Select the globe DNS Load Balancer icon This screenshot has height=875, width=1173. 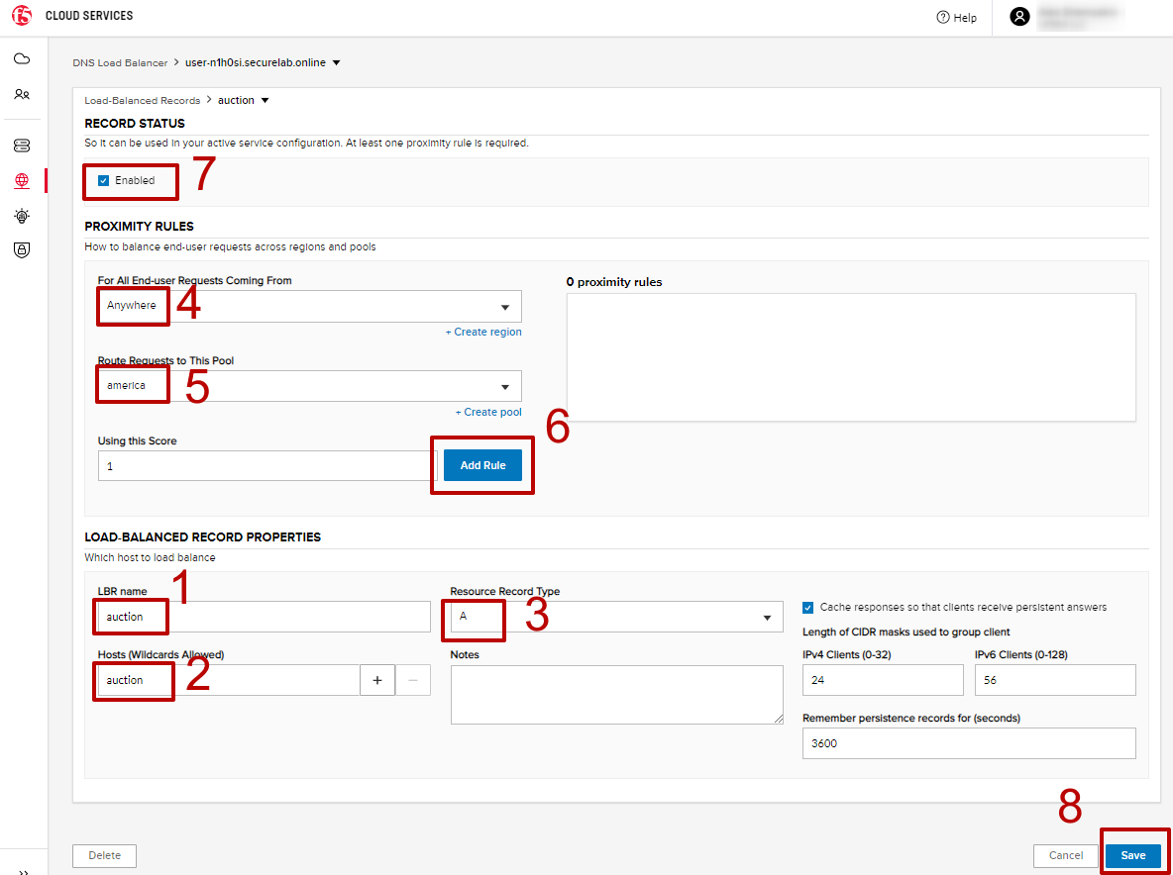click(x=22, y=180)
